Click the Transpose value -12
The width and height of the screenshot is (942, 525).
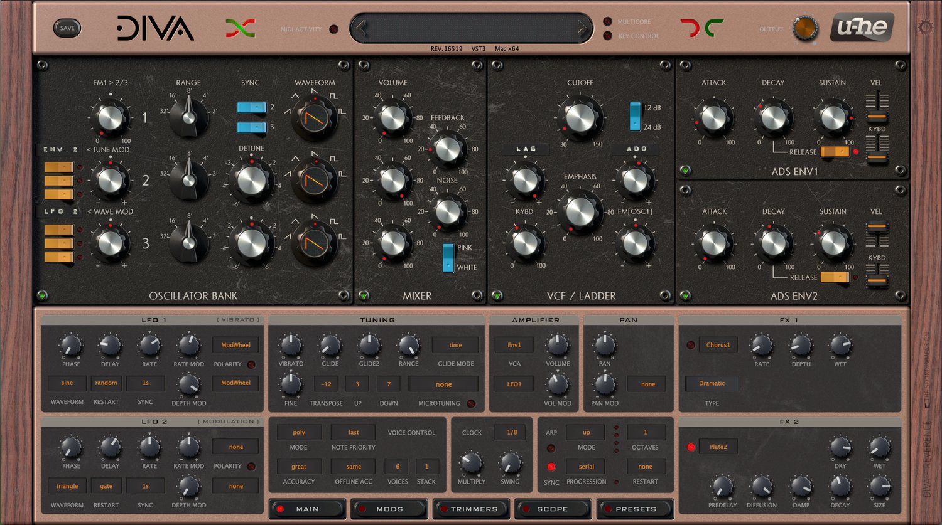[x=326, y=384]
